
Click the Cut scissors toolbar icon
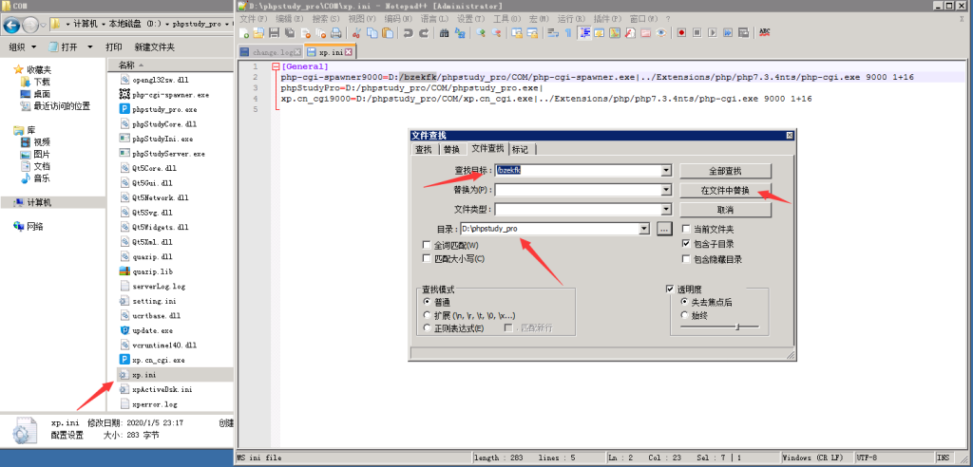pyautogui.click(x=355, y=33)
